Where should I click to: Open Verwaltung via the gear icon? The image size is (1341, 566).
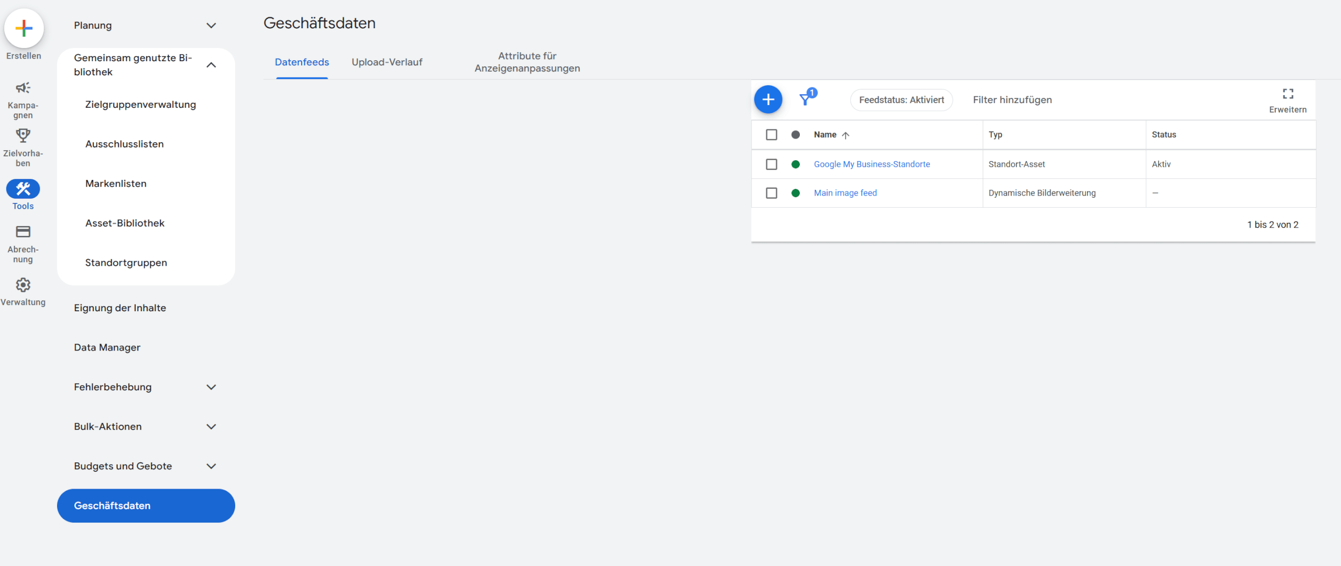(23, 285)
